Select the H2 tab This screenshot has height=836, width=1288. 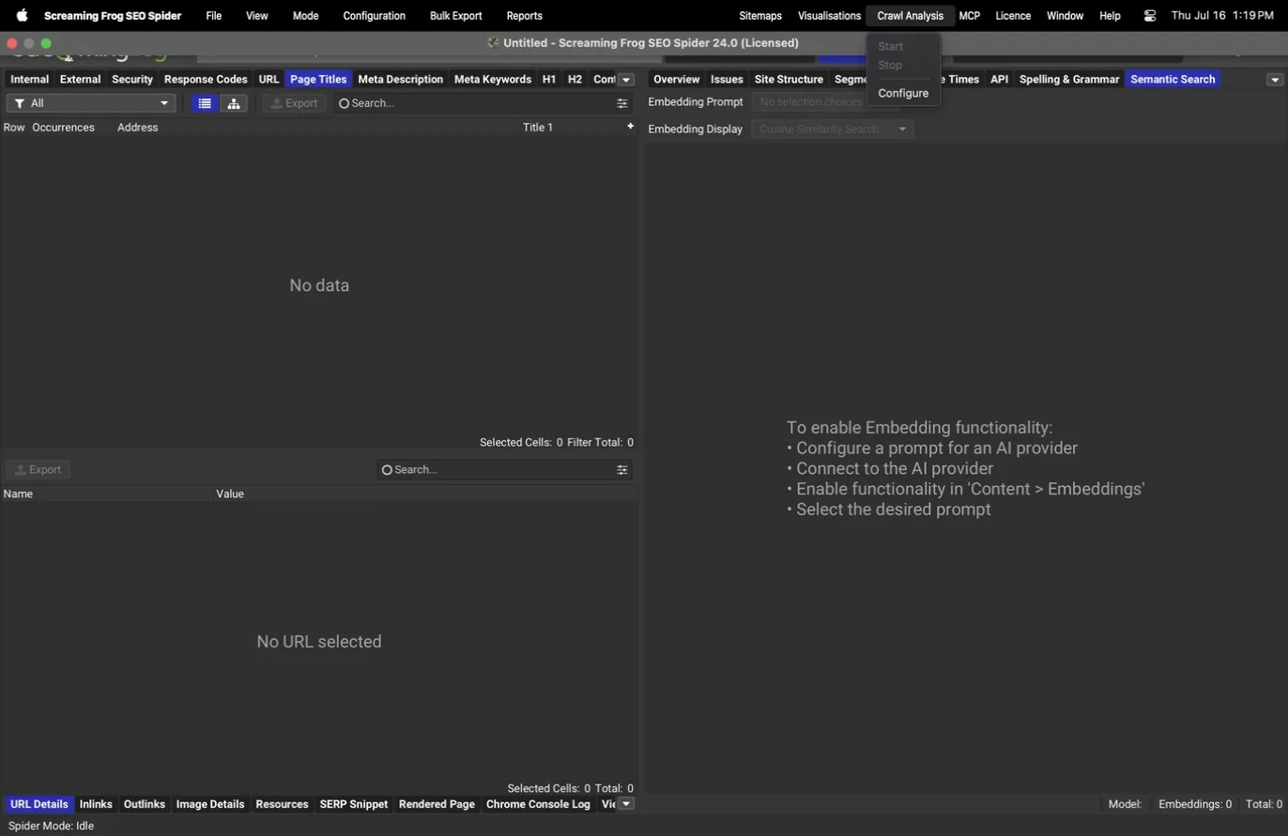pyautogui.click(x=575, y=80)
